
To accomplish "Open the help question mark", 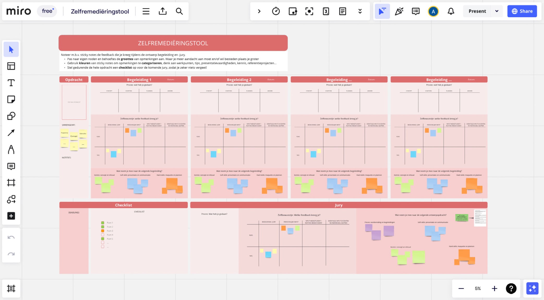I will click(x=511, y=288).
